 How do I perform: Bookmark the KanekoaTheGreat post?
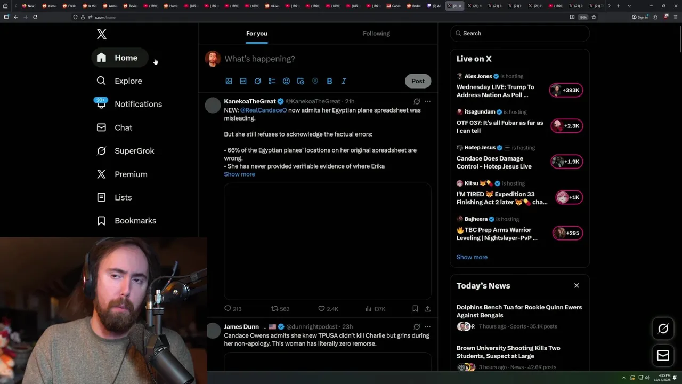click(415, 309)
